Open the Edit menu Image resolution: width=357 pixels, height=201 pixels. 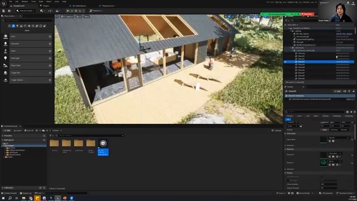coord(17,1)
